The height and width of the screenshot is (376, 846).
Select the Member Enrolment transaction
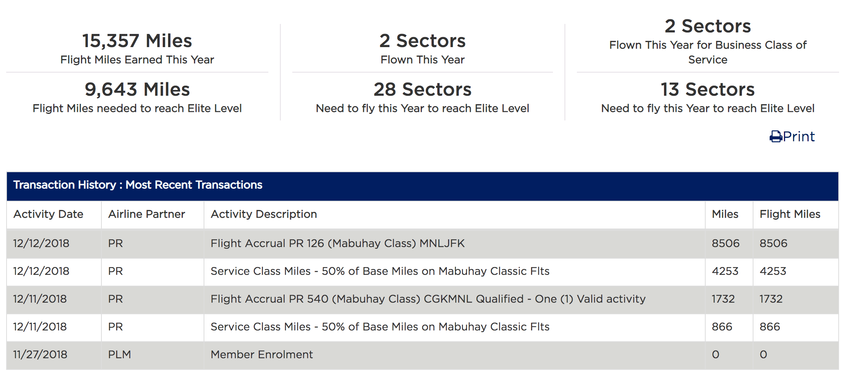[x=261, y=354]
